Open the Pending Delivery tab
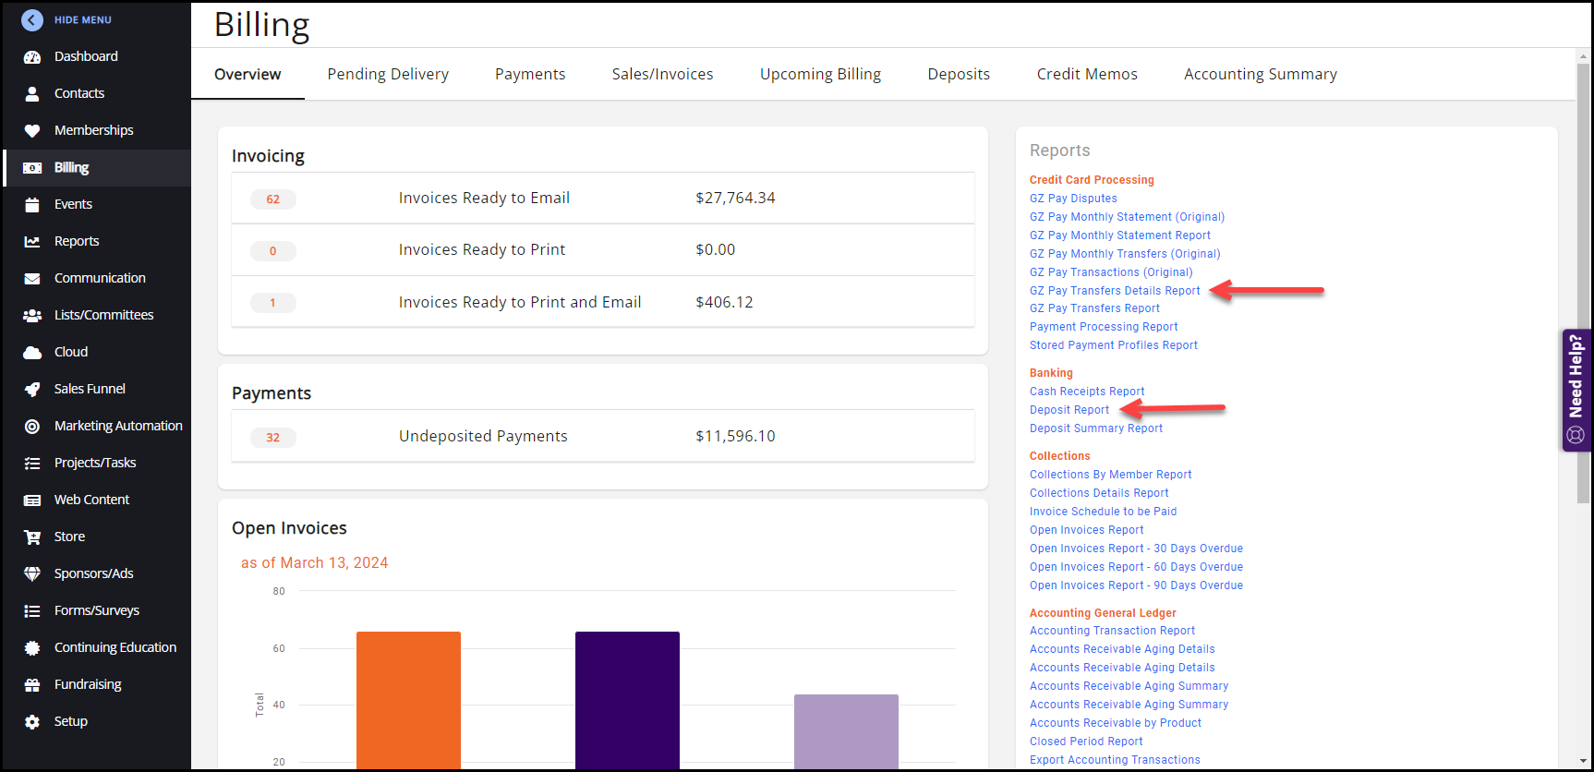The image size is (1594, 772). [388, 74]
